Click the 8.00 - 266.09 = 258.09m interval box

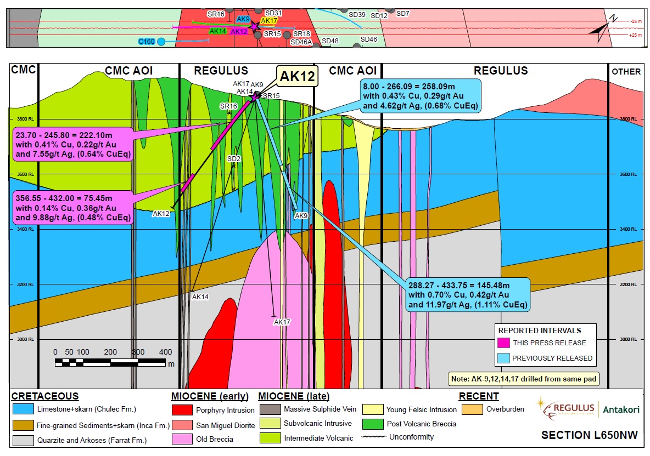tap(421, 96)
